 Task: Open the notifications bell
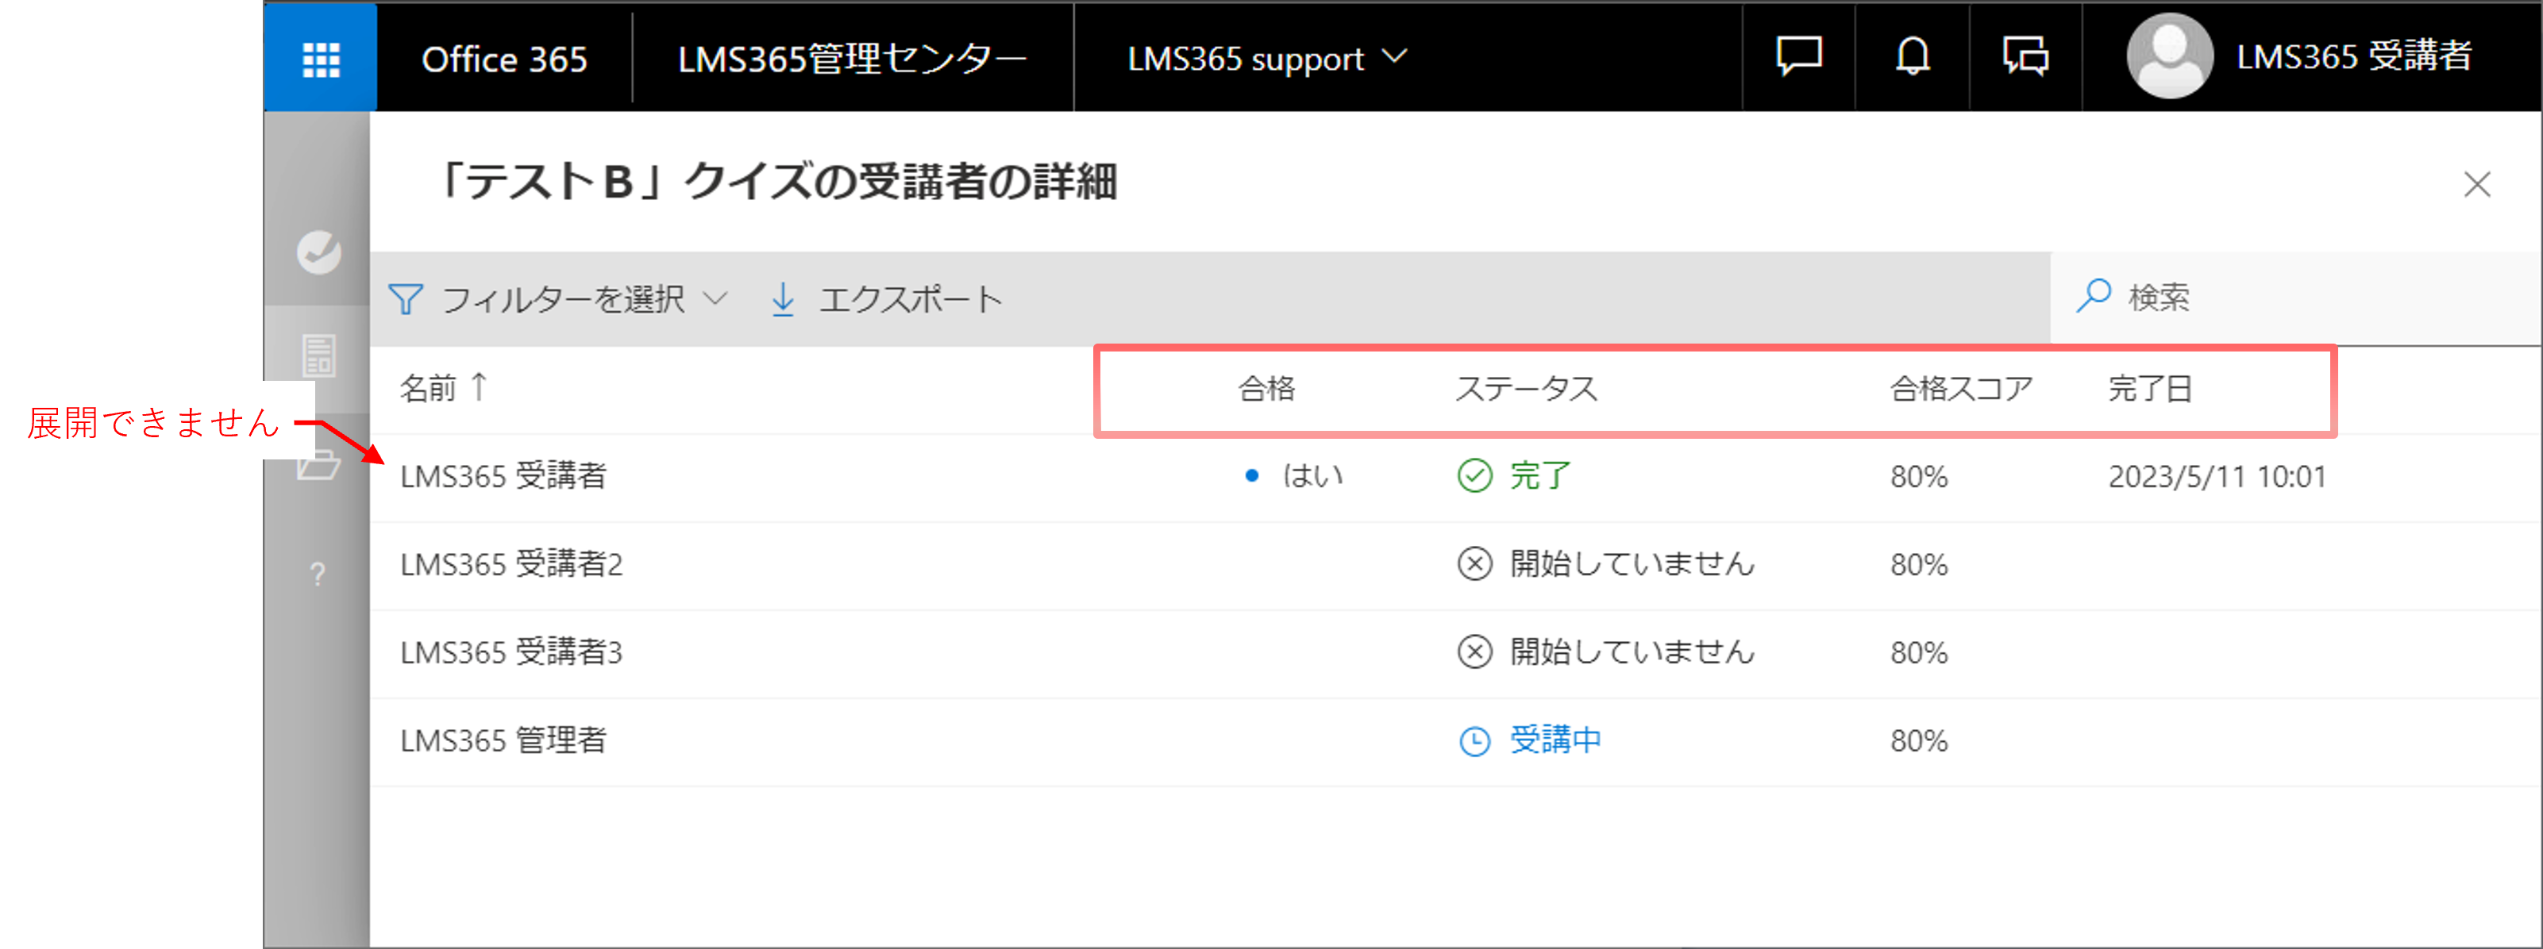click(1912, 56)
